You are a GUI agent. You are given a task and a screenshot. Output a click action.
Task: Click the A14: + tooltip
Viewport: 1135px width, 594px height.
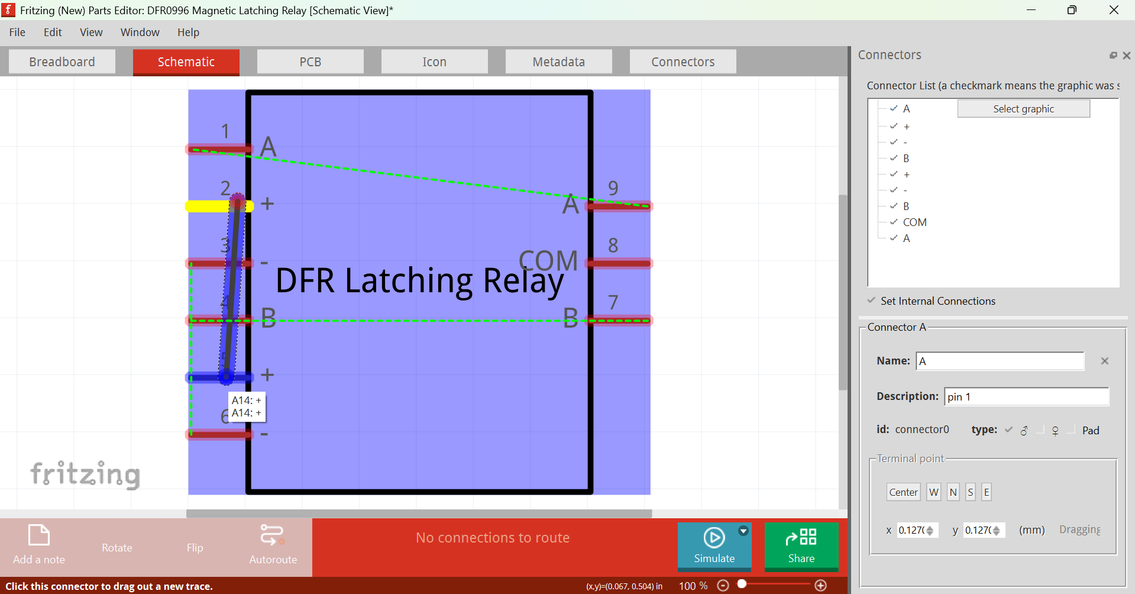[x=247, y=406]
